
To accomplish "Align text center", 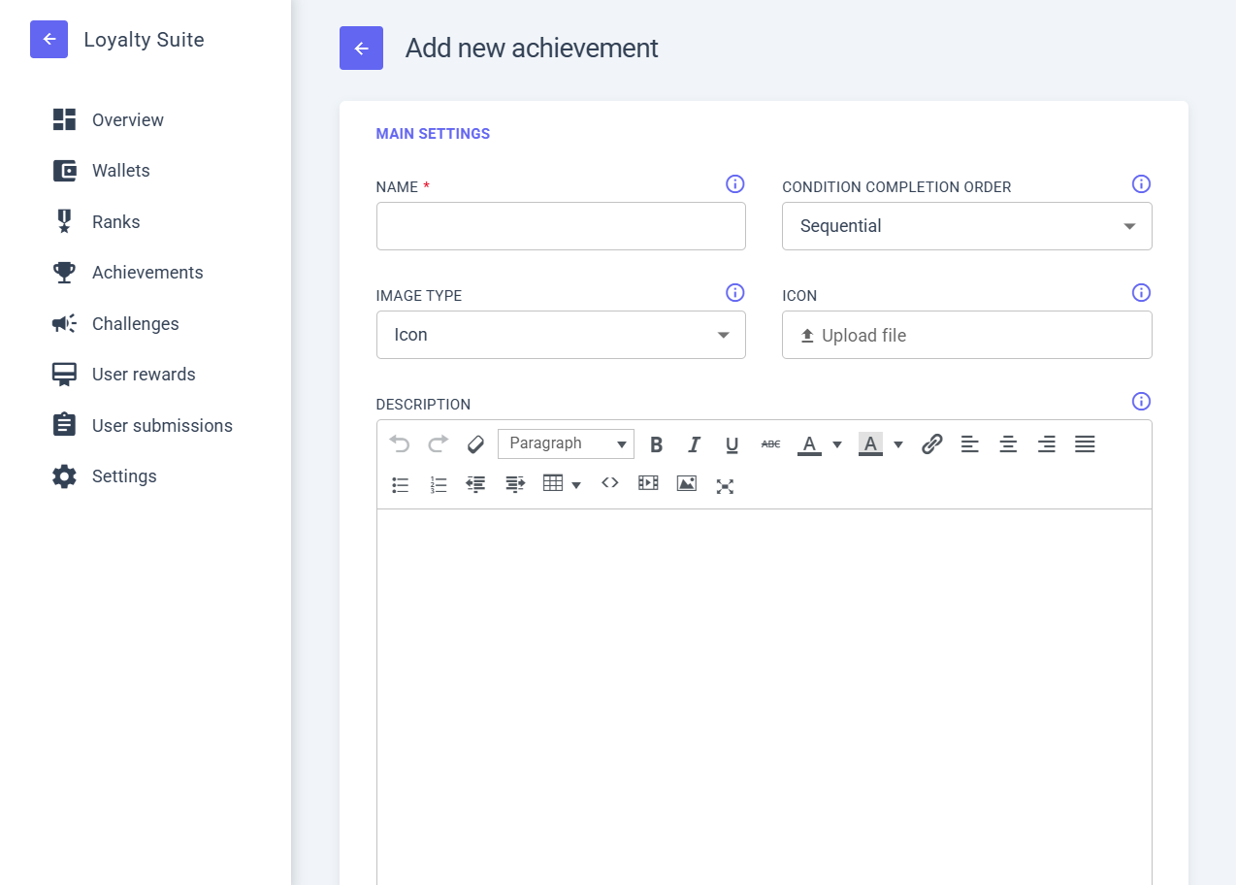I will pos(1008,443).
